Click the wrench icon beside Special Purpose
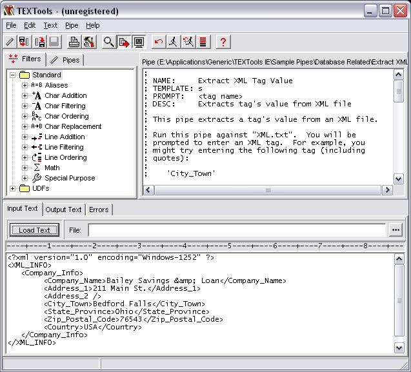Image resolution: width=411 pixels, height=372 pixels. [x=37, y=178]
